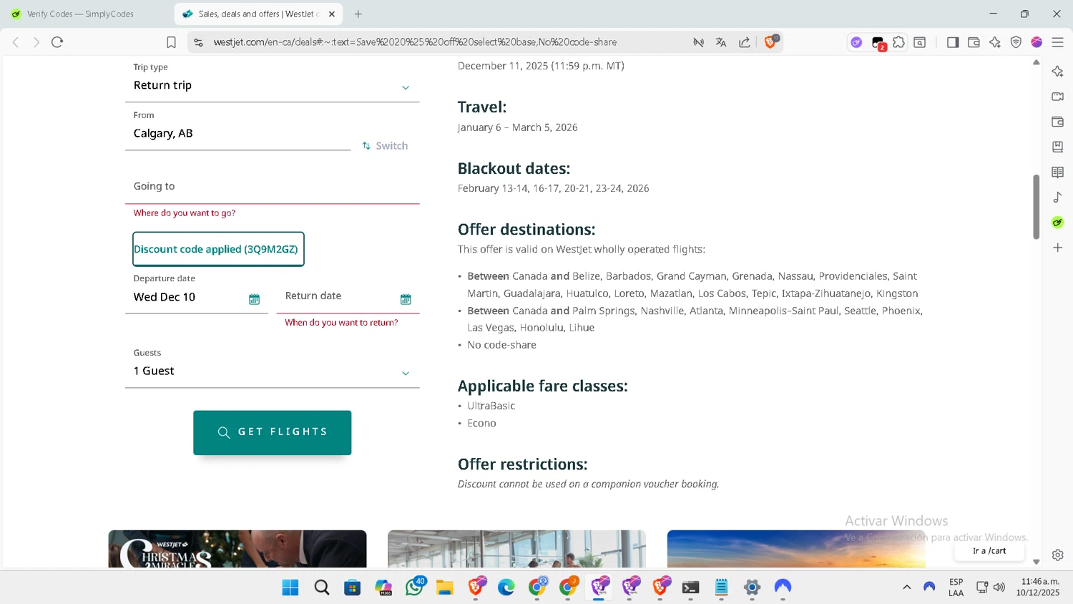Click taskbar clock showing 11:46 a.m.

pyautogui.click(x=1039, y=587)
